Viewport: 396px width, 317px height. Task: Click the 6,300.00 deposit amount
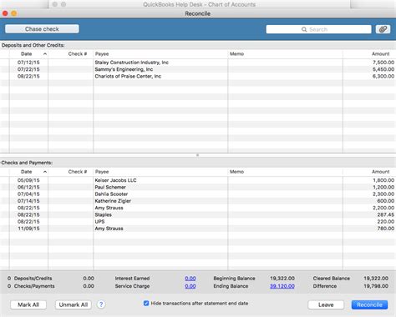383,76
